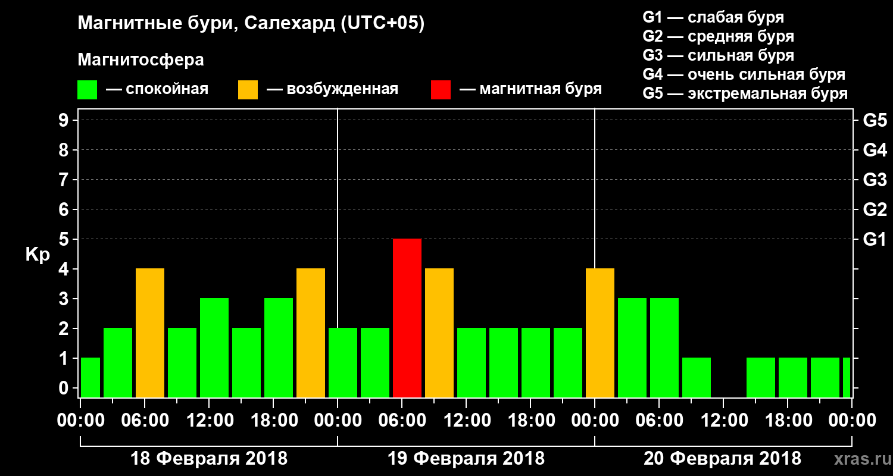
Task: Click the 'Kp' axis label
Action: (x=38, y=255)
